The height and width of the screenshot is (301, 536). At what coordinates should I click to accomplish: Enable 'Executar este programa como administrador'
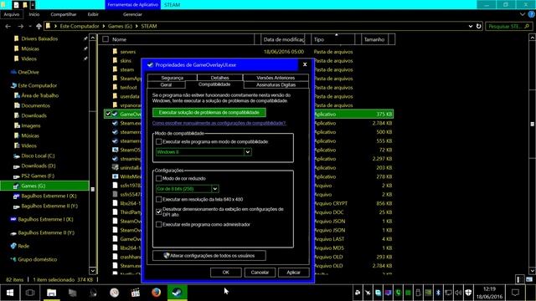[x=158, y=225]
